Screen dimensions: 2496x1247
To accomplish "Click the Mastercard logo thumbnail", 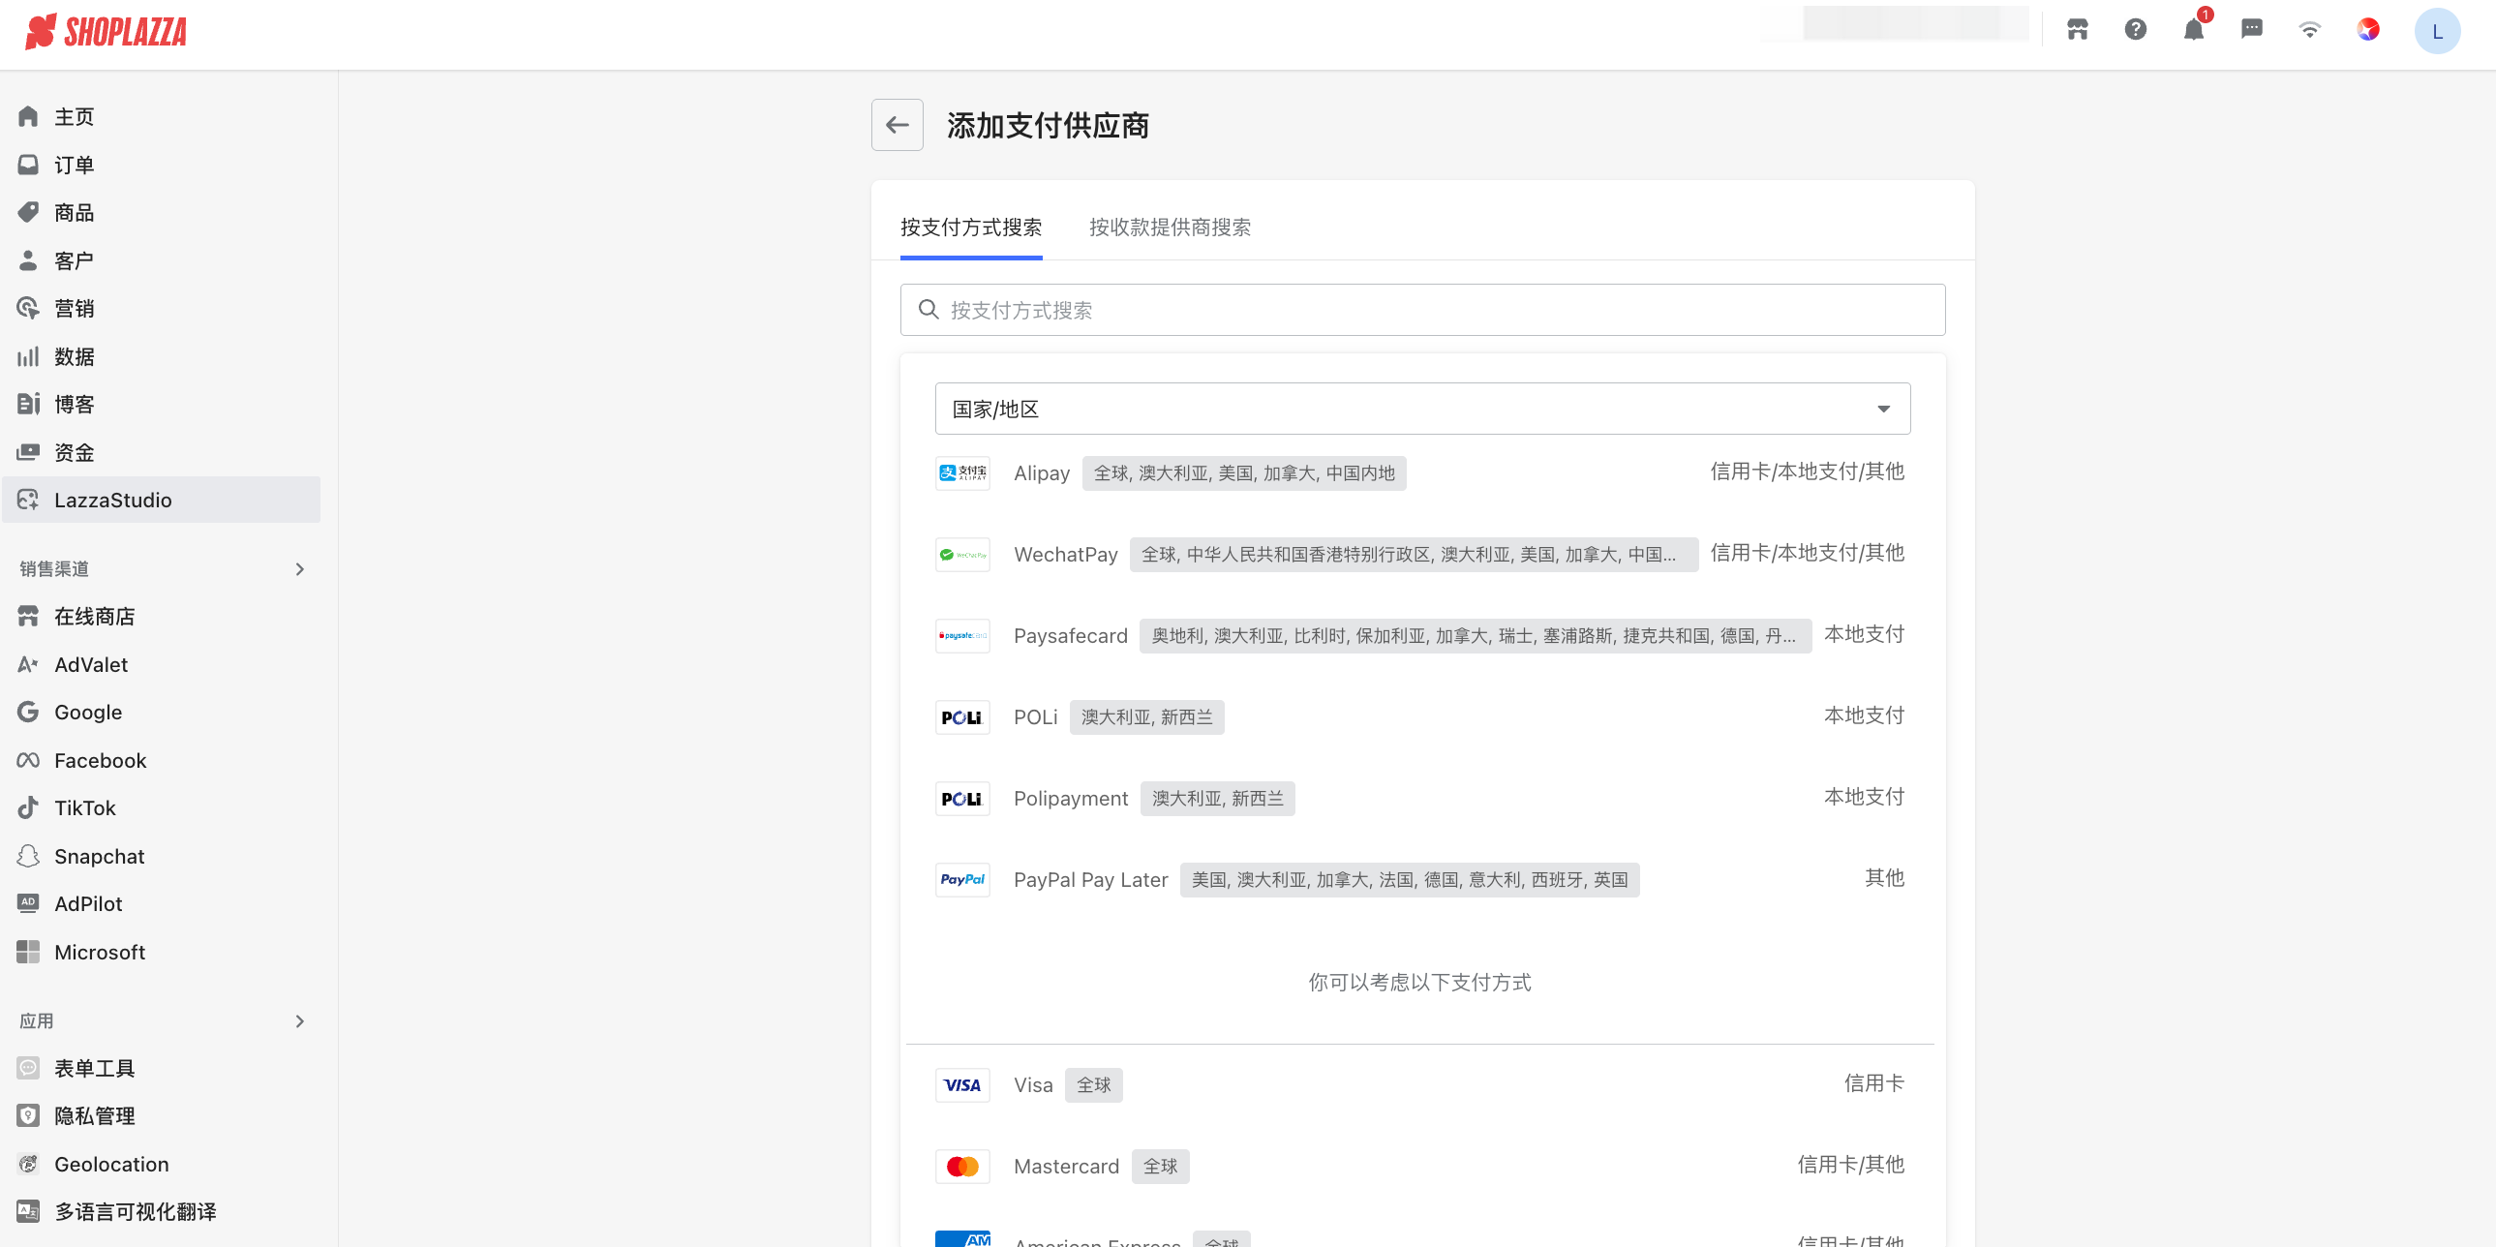I will pos(962,1167).
